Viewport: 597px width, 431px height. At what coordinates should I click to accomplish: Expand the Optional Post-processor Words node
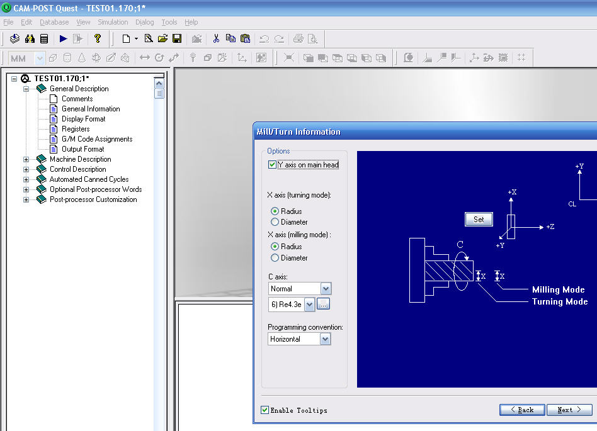click(x=26, y=189)
